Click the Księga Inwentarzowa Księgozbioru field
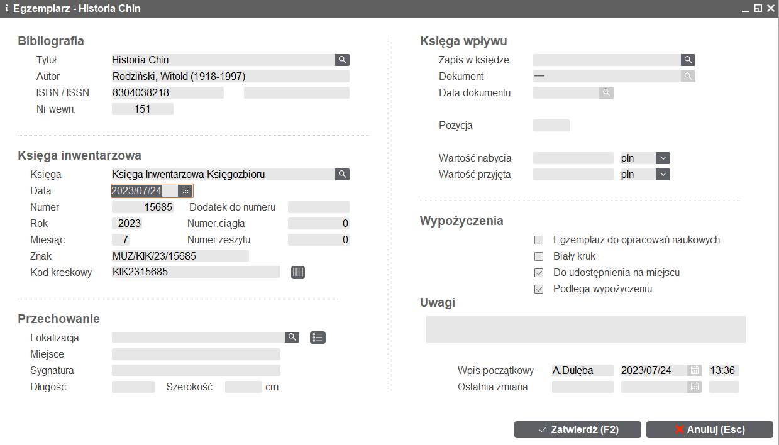The image size is (779, 445). (x=223, y=174)
